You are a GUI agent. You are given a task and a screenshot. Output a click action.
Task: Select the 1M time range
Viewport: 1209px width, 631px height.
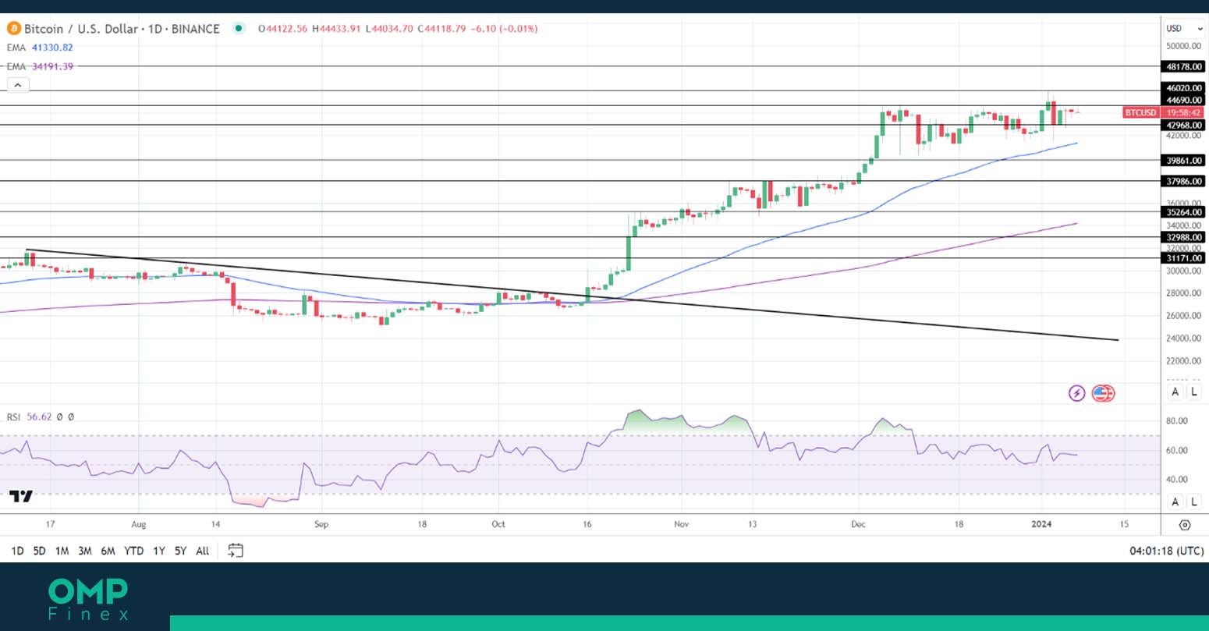pos(62,551)
